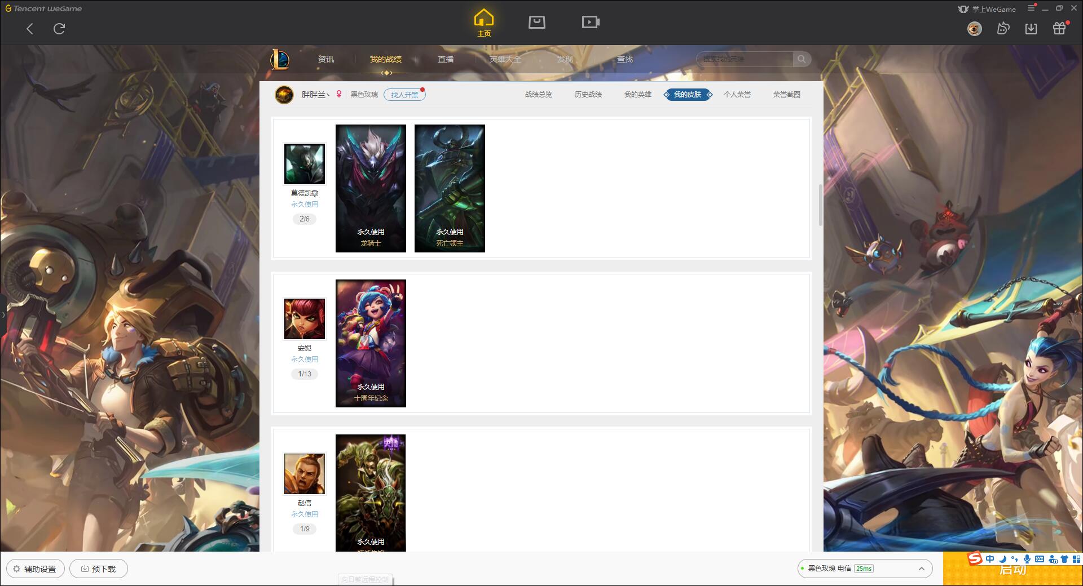The height and width of the screenshot is (586, 1083).
Task: Open the hamburger main menu icon
Action: 1031,8
